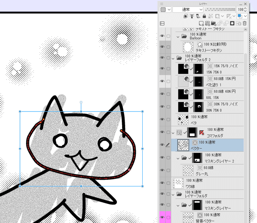The height and width of the screenshot is (223, 257).
Task: Click the gray palette color swatch
Action: 163,10
